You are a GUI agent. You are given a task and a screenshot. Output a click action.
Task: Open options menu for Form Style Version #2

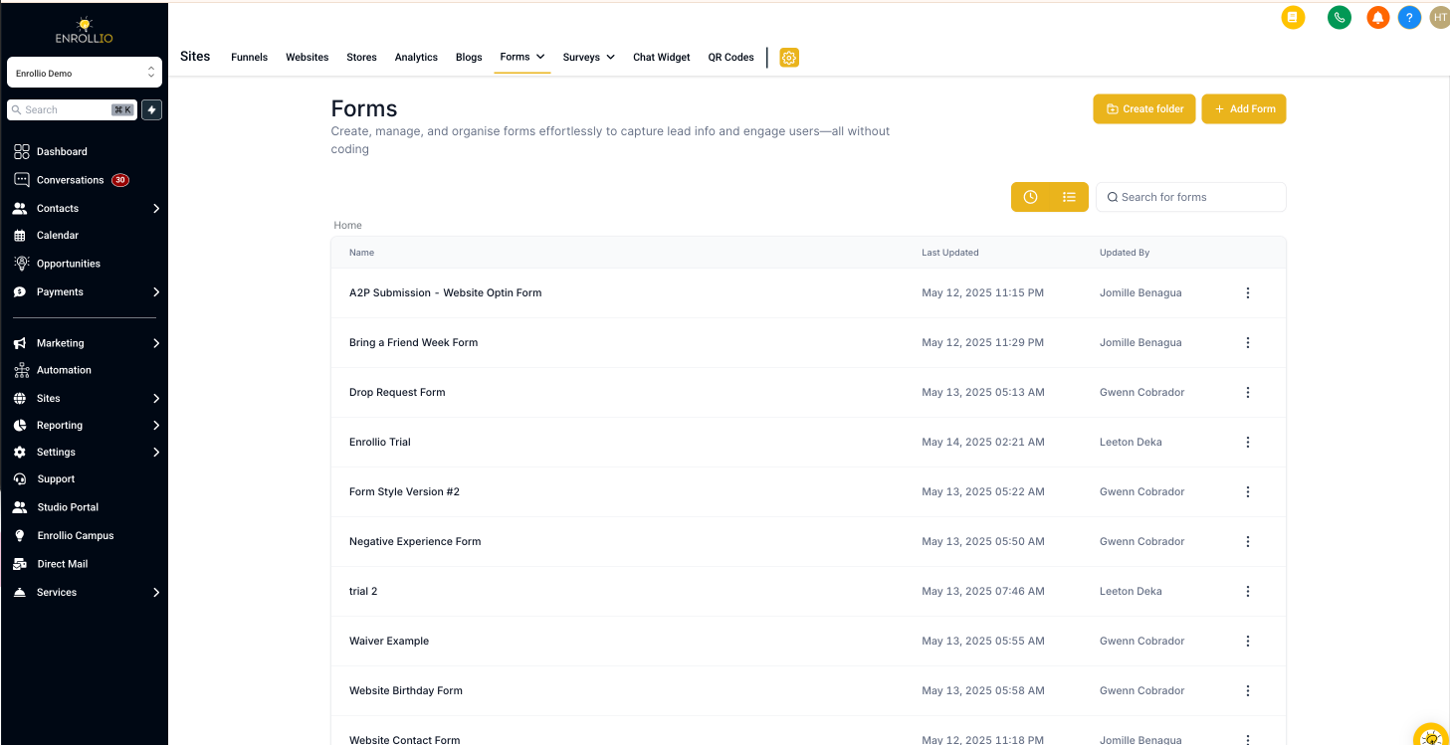point(1248,491)
